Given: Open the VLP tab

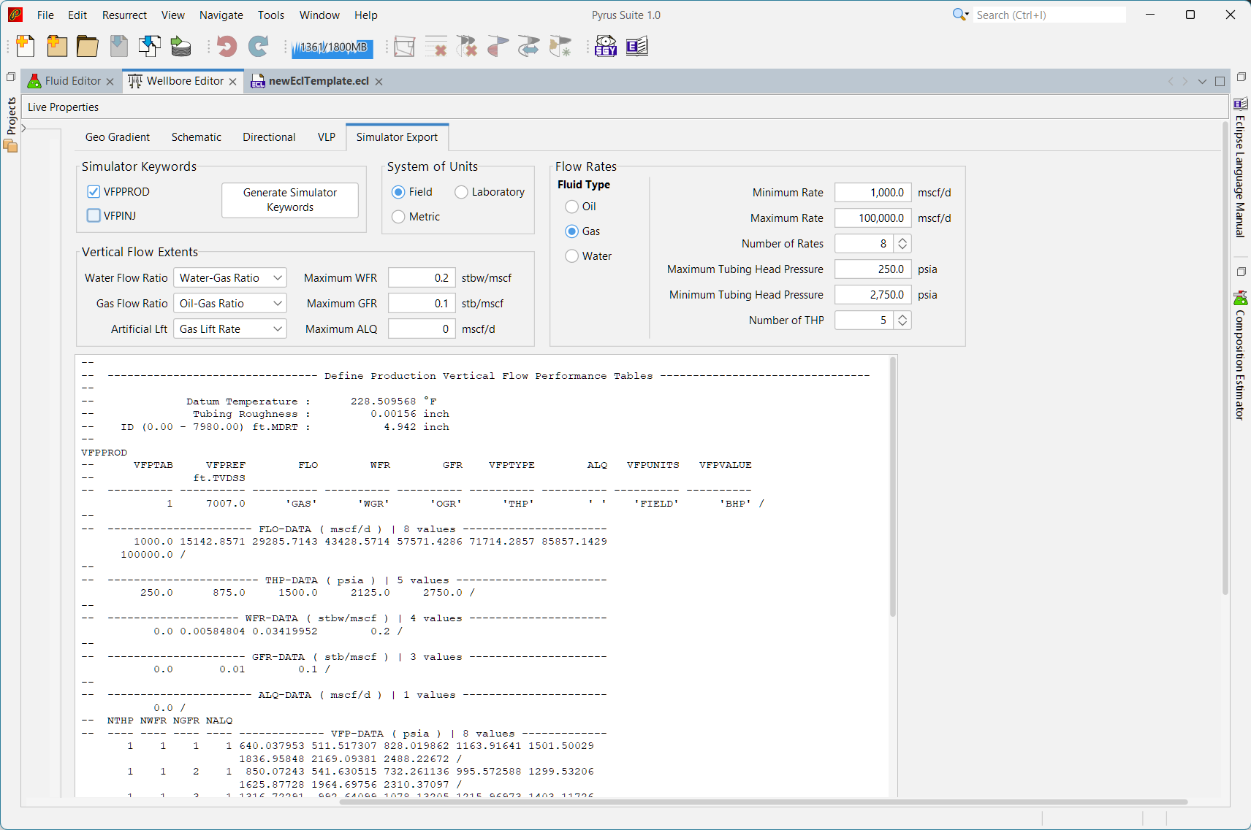Looking at the screenshot, I should coord(327,137).
